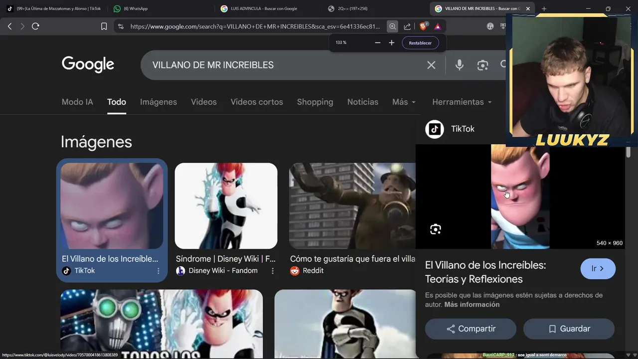The height and width of the screenshot is (359, 638).
Task: Switch to LUIS ADVINCULA browser tab
Action: click(x=269, y=8)
